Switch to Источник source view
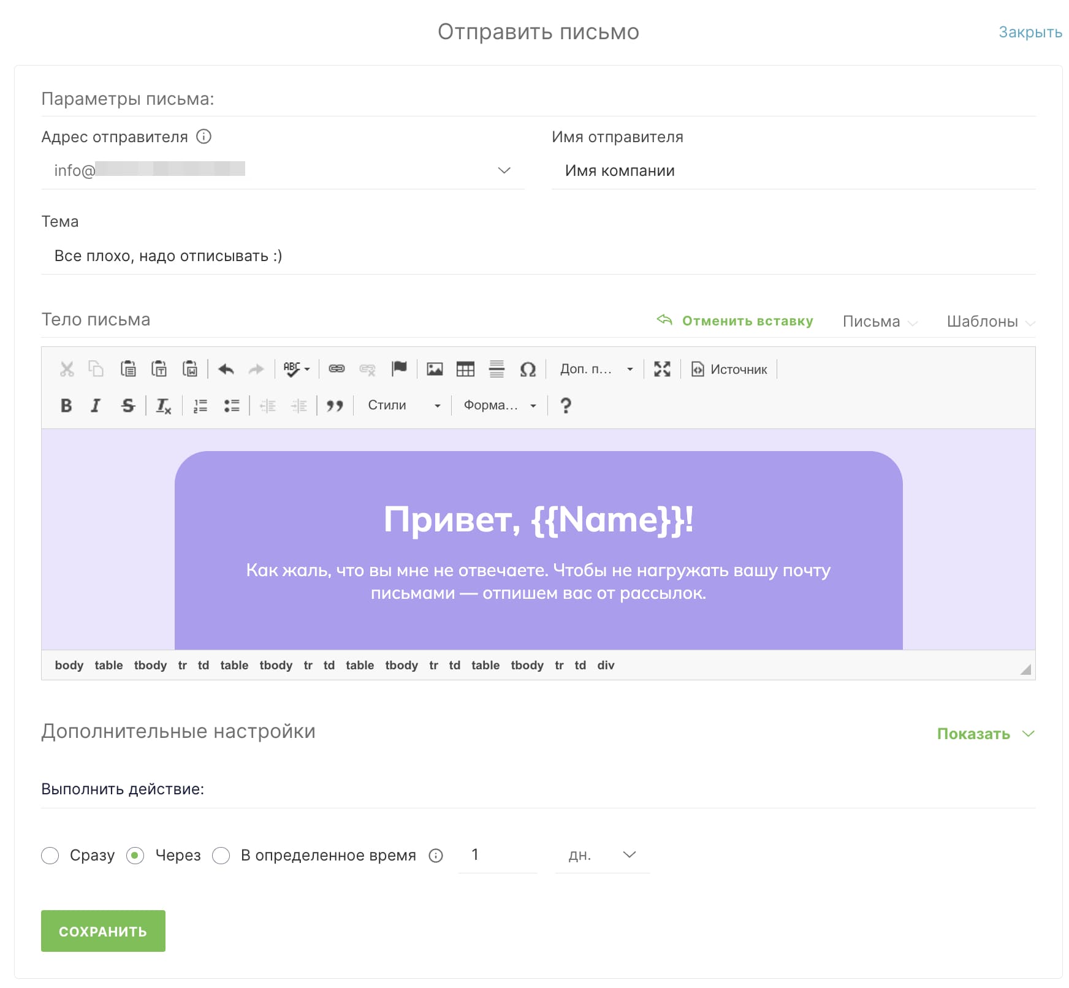This screenshot has height=988, width=1069. point(729,369)
